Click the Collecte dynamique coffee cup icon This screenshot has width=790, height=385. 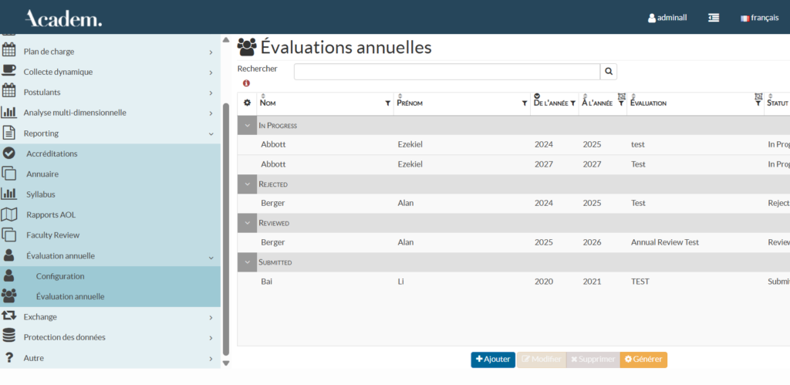pos(9,72)
